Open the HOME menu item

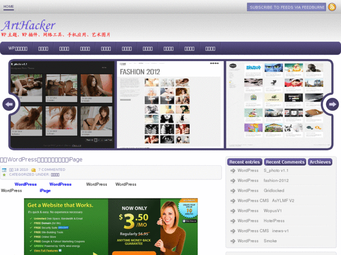[x=8, y=7]
